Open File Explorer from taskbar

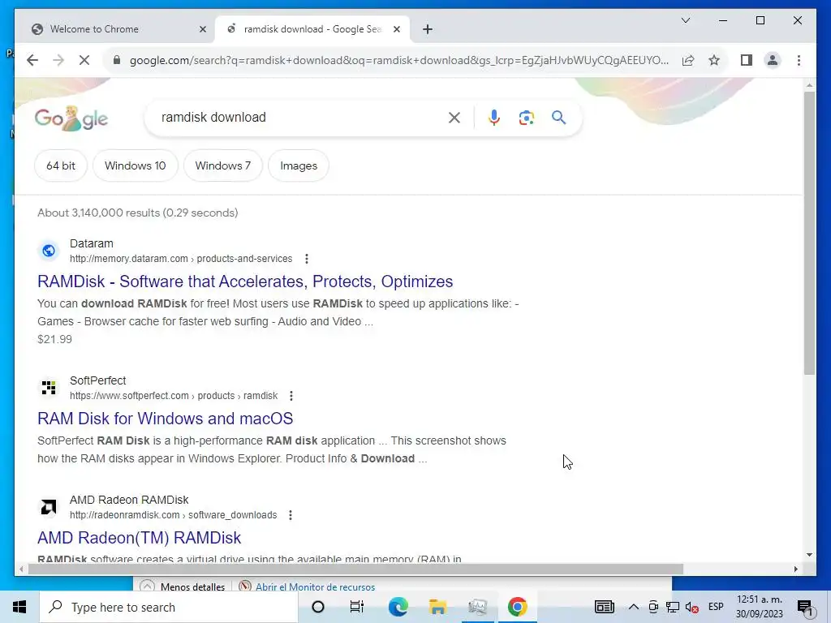[x=437, y=607]
